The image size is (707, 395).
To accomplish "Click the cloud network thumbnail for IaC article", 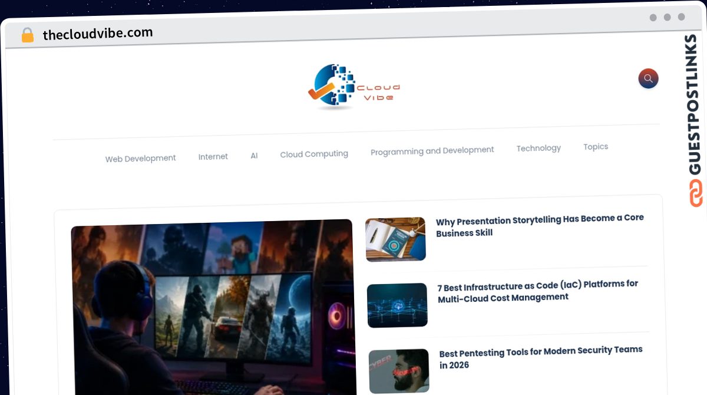I will (x=397, y=305).
